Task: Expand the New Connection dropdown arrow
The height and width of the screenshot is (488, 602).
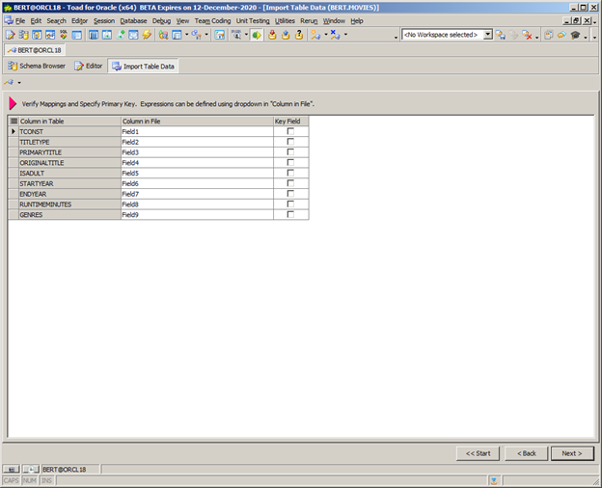Action: (x=326, y=35)
